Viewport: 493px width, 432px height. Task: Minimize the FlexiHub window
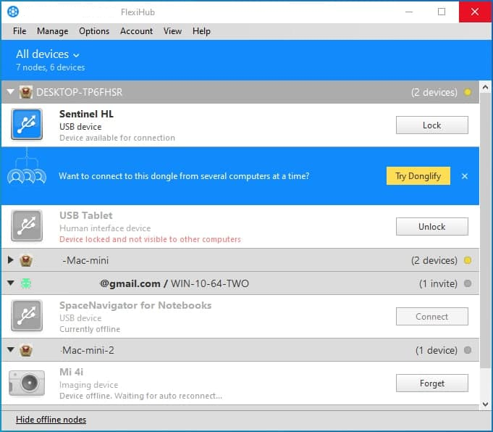point(409,12)
